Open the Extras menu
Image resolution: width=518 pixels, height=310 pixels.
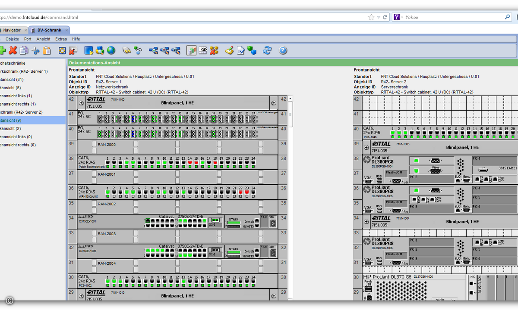pyautogui.click(x=61, y=39)
